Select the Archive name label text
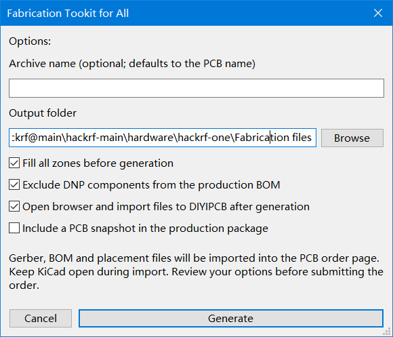This screenshot has width=393, height=337. tap(132, 64)
